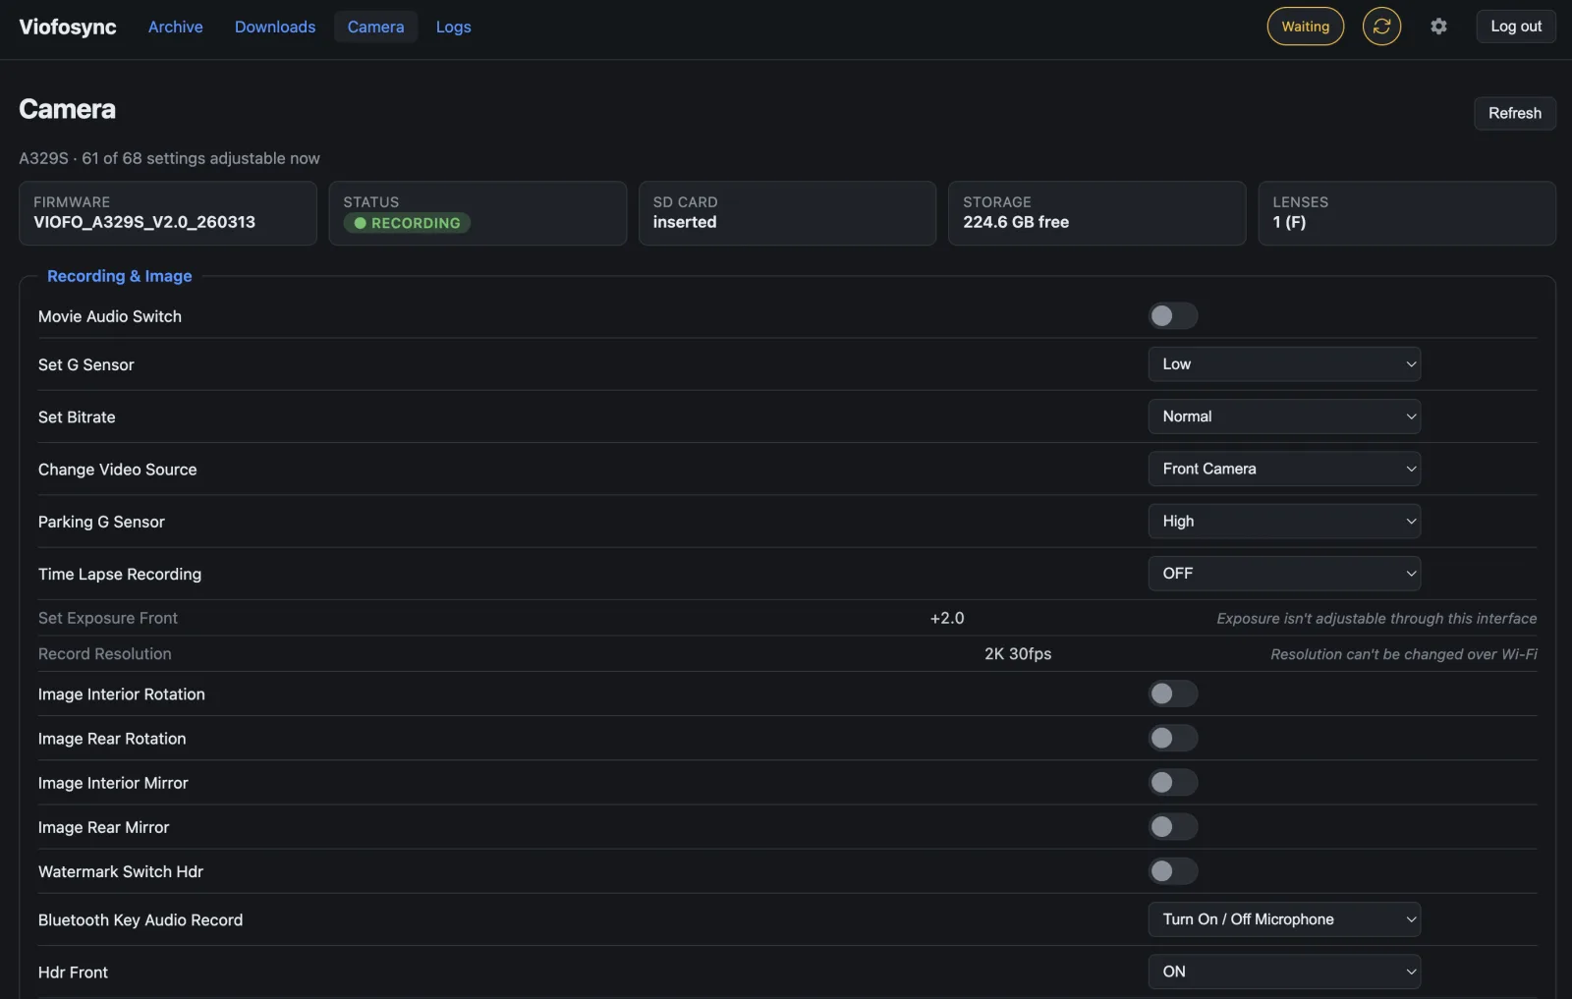1572x999 pixels.
Task: Click firmware version VIOFO_A329S_V2.0_260313
Action: 144,222
